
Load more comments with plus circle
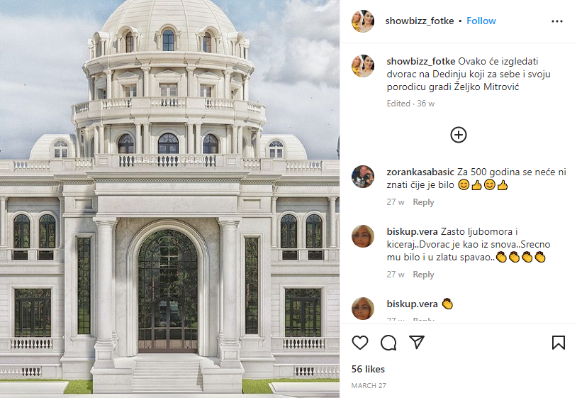click(x=459, y=135)
